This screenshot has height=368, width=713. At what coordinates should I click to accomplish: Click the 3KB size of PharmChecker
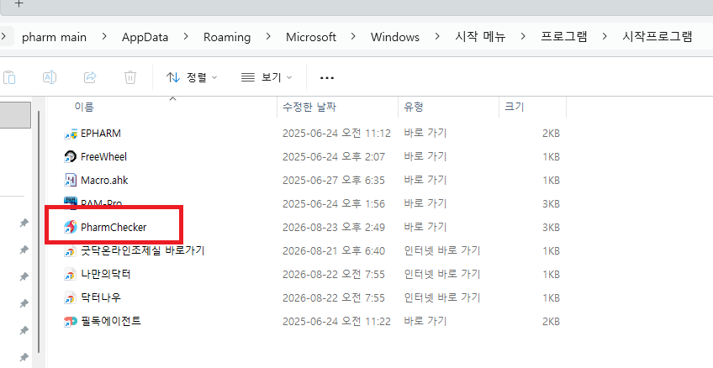(x=551, y=227)
